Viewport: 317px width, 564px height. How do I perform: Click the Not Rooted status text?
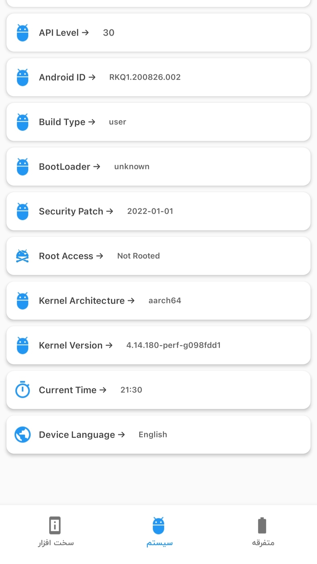tap(139, 256)
